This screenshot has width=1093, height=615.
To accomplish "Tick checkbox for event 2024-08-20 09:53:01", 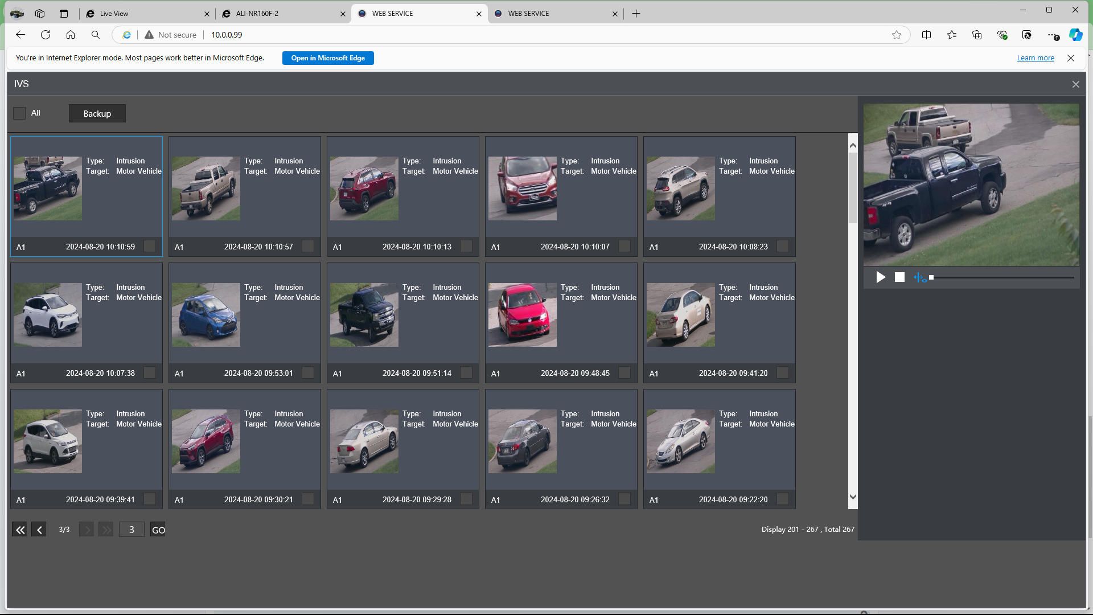I will click(308, 372).
